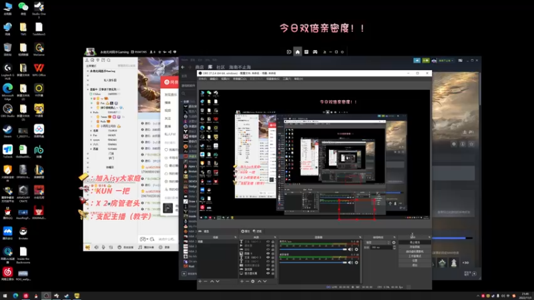The height and width of the screenshot is (300, 534).
Task: Switch to Steam 社区 tab
Action: [x=221, y=67]
